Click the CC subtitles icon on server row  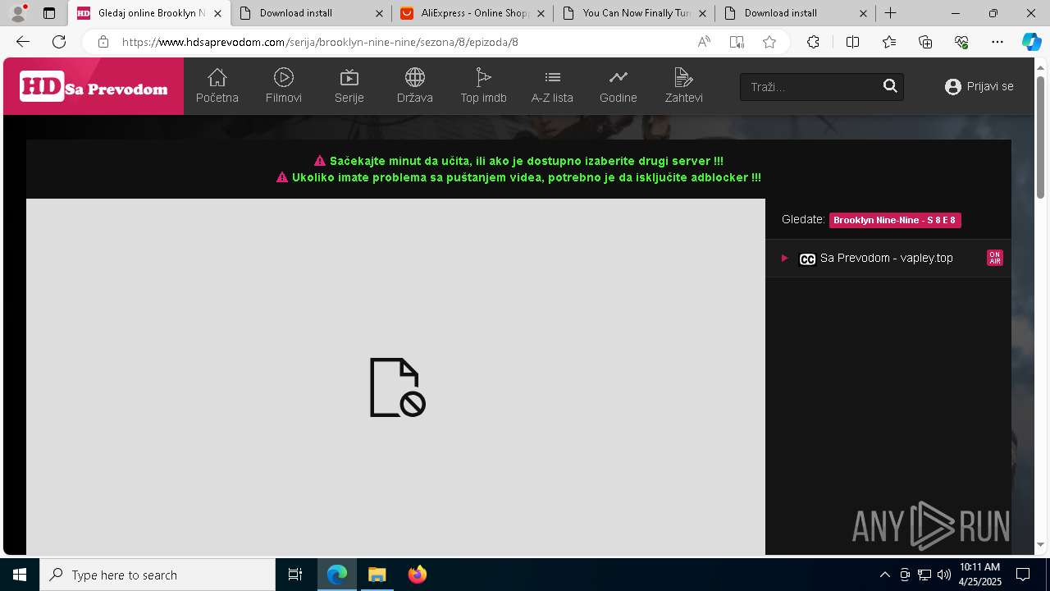[807, 259]
